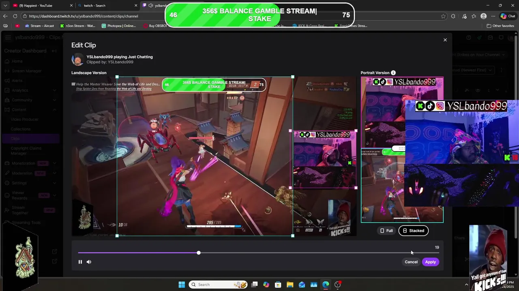
Task: Cancel the clip edit
Action: tap(411, 262)
